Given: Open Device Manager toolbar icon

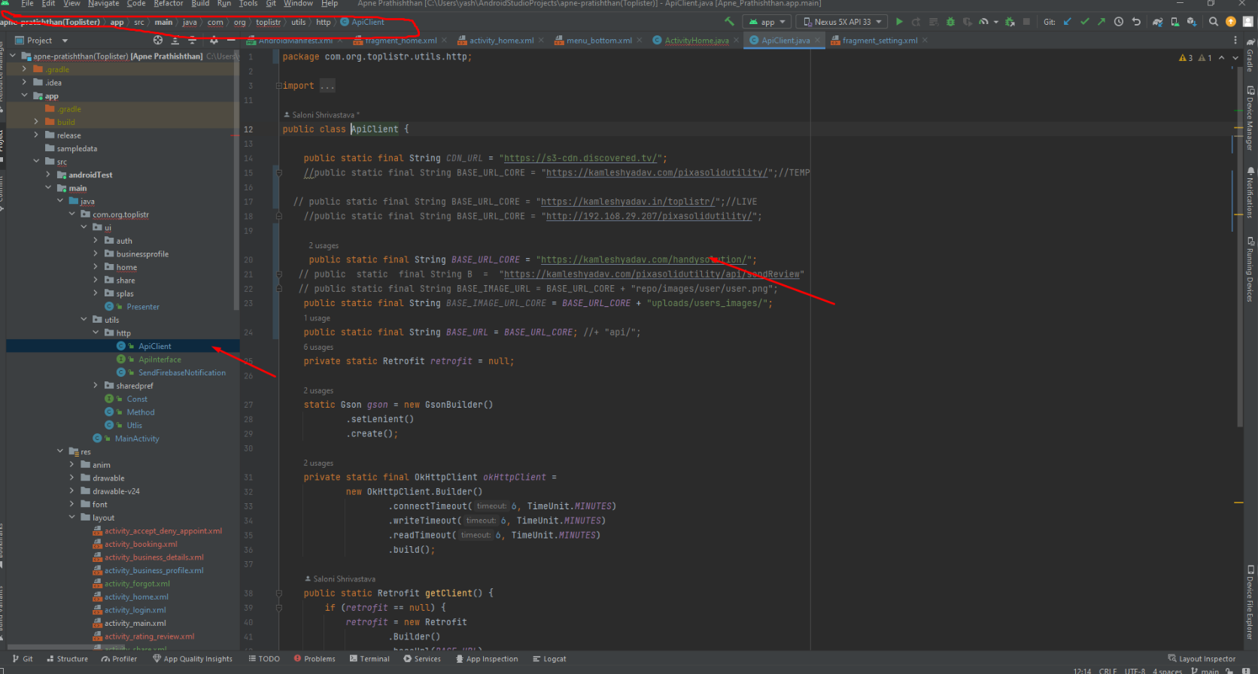Looking at the screenshot, I should [1174, 22].
